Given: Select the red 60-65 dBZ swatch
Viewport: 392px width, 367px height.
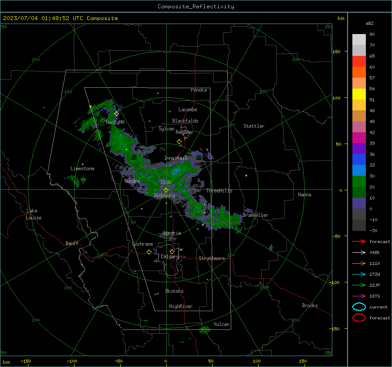Looking at the screenshot, I should click(x=359, y=62).
